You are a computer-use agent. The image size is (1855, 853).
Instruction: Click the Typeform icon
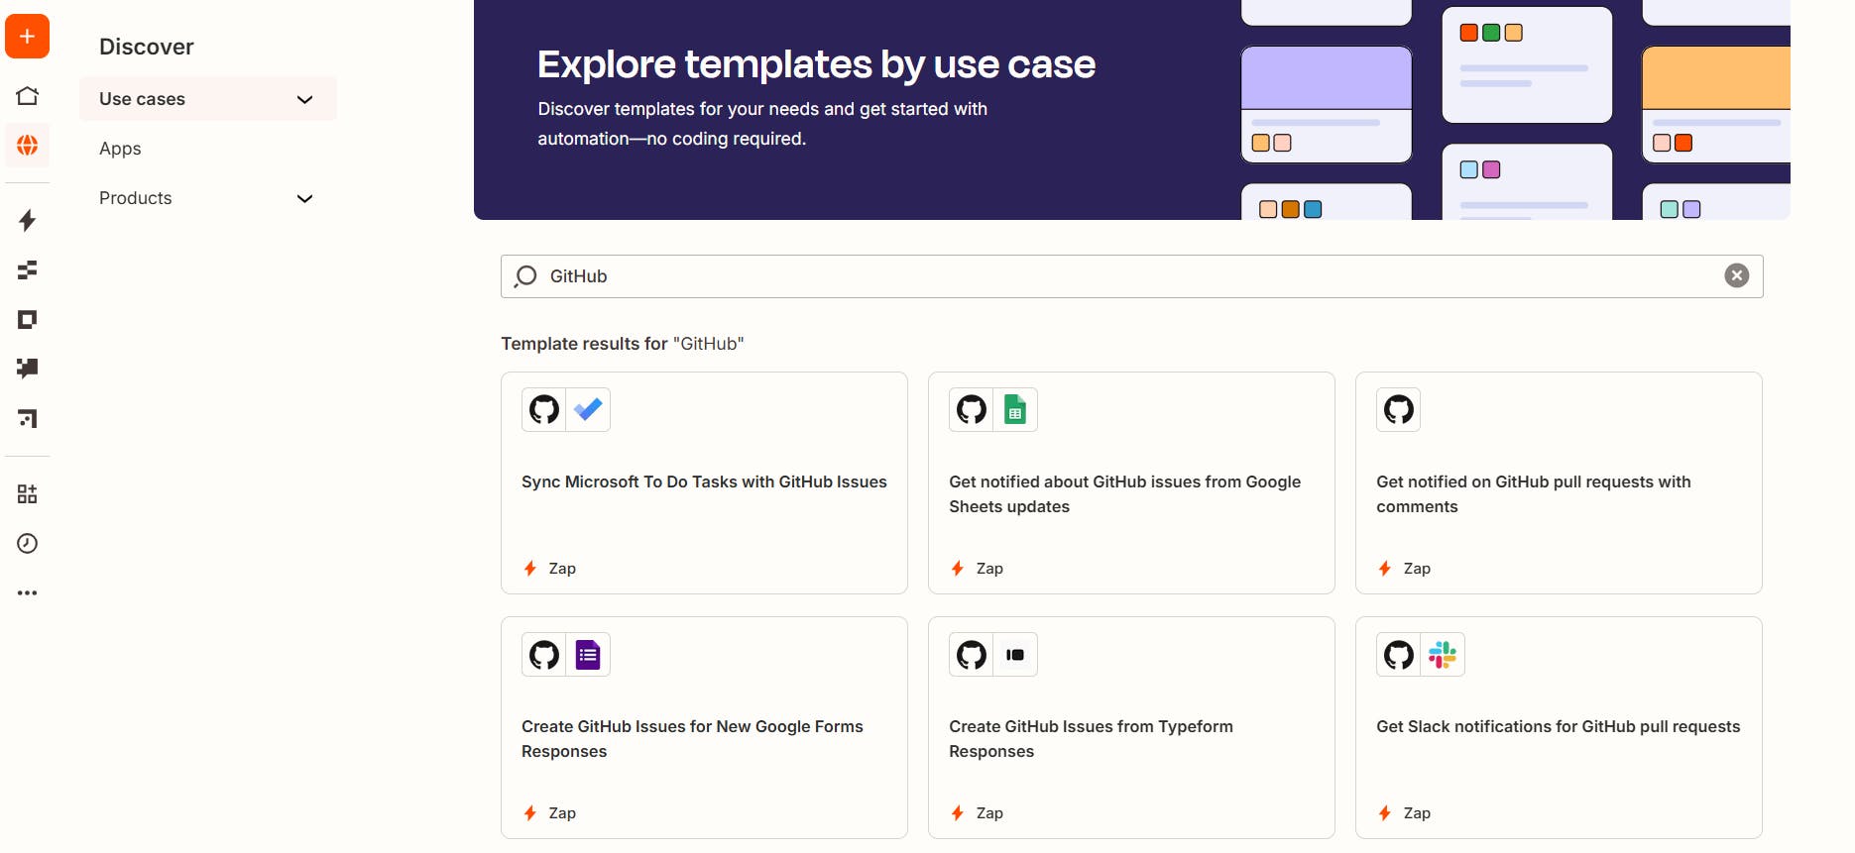tap(1015, 654)
